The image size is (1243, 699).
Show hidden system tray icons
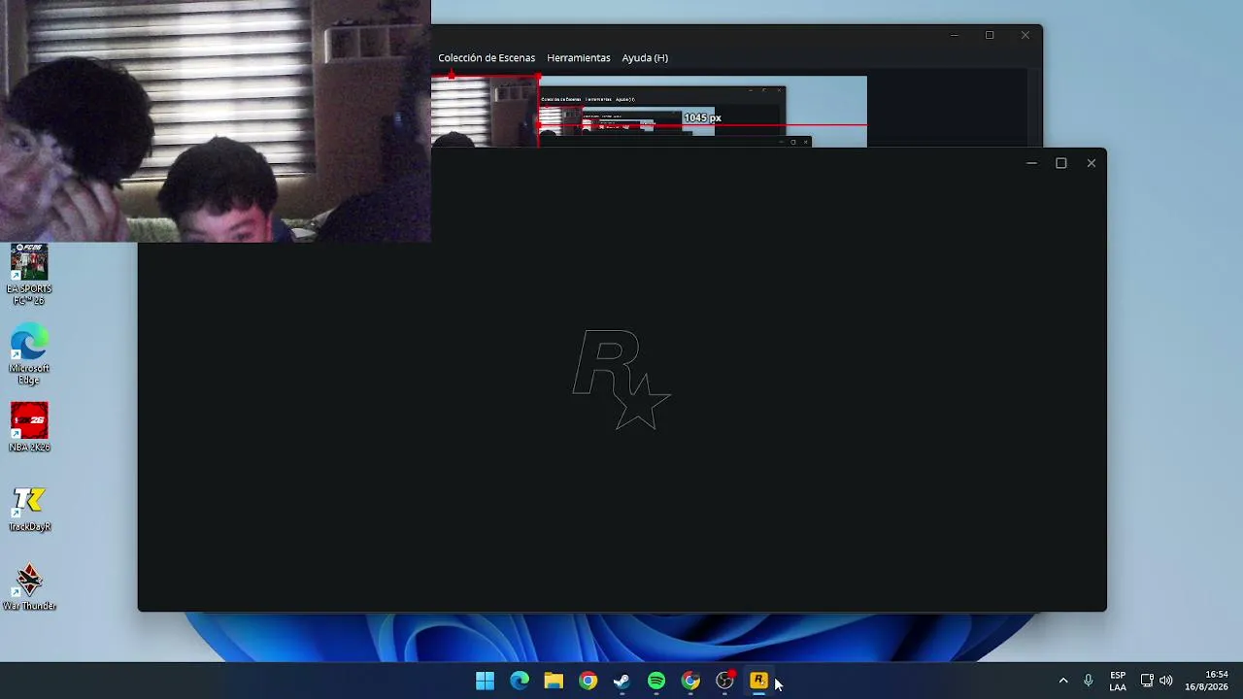[x=1063, y=681]
